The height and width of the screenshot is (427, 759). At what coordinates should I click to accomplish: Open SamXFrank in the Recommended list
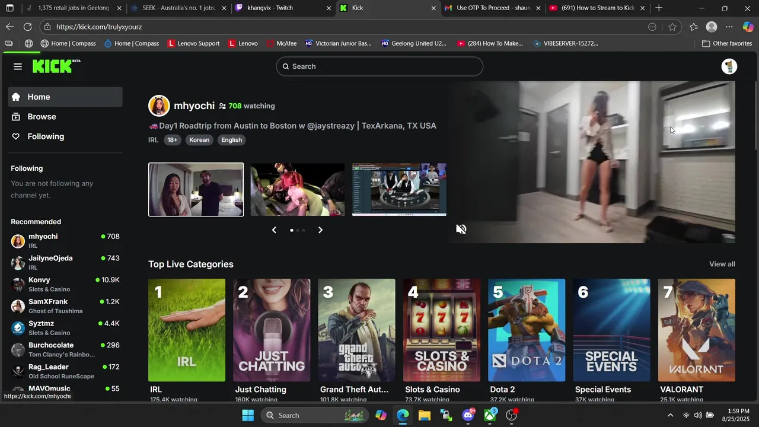click(65, 306)
